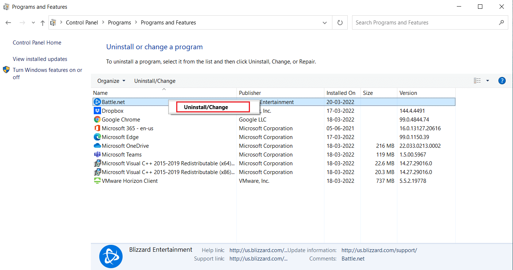Click the Battle.net program icon in list
This screenshot has height=270, width=513.
point(97,102)
